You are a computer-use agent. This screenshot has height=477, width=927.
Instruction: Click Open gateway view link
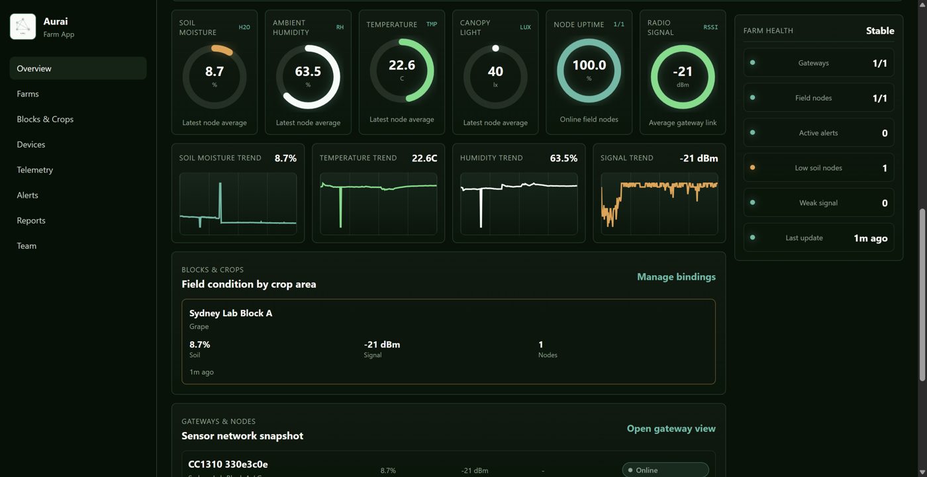(671, 429)
